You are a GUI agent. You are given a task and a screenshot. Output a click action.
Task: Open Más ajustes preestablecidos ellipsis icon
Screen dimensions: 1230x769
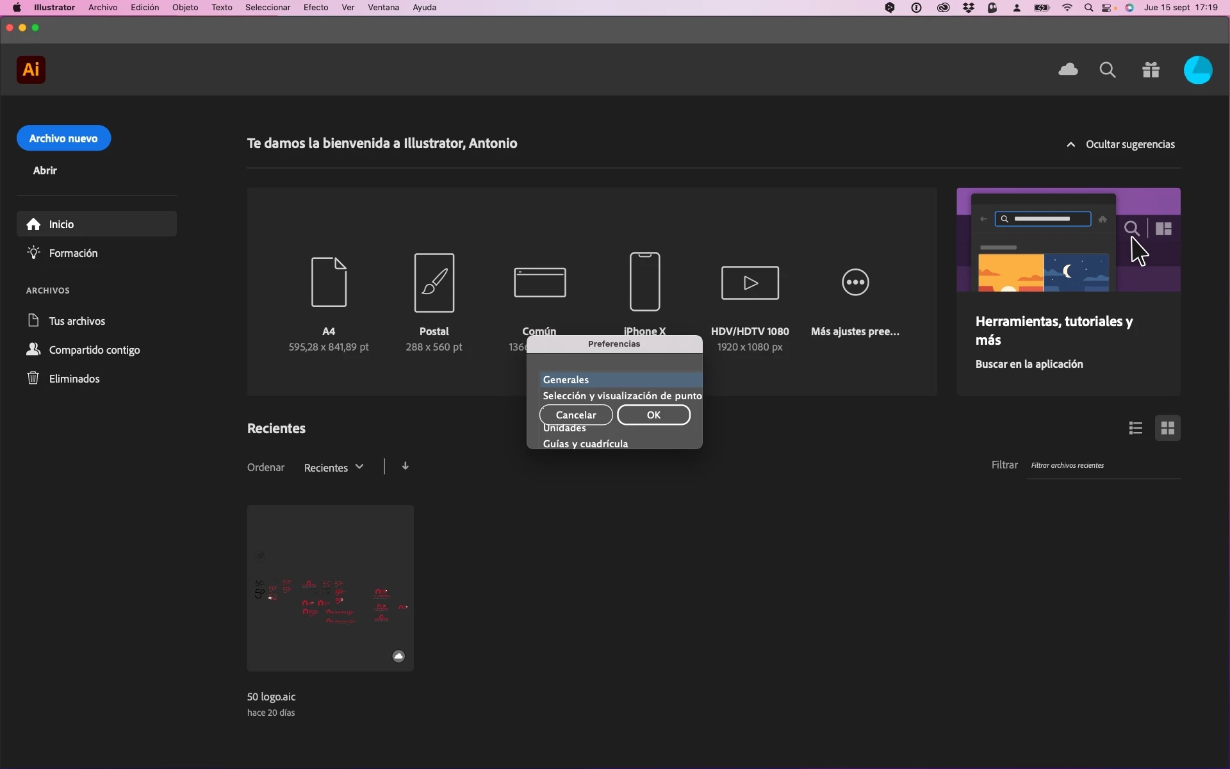[x=855, y=282]
